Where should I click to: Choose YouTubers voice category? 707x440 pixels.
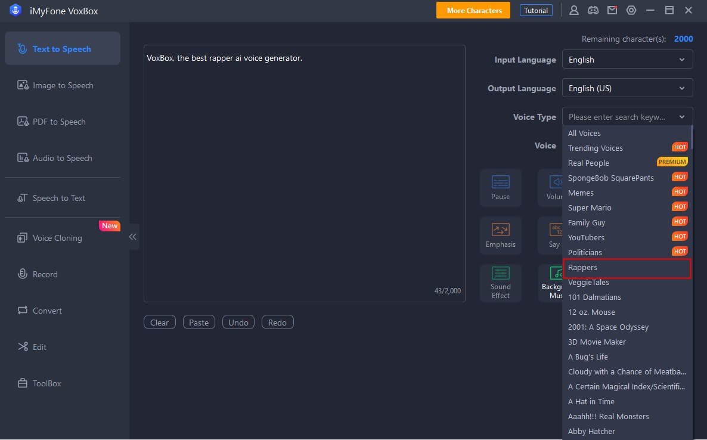[x=627, y=237]
